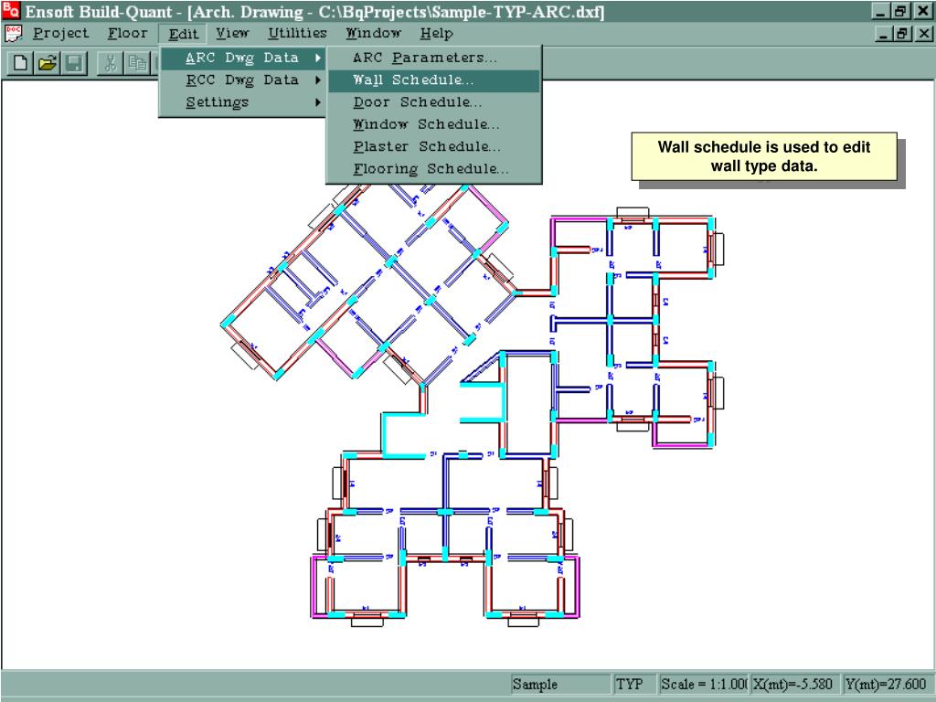The width and height of the screenshot is (936, 702).
Task: Click the Scale = 1:1.00 status field
Action: (703, 684)
